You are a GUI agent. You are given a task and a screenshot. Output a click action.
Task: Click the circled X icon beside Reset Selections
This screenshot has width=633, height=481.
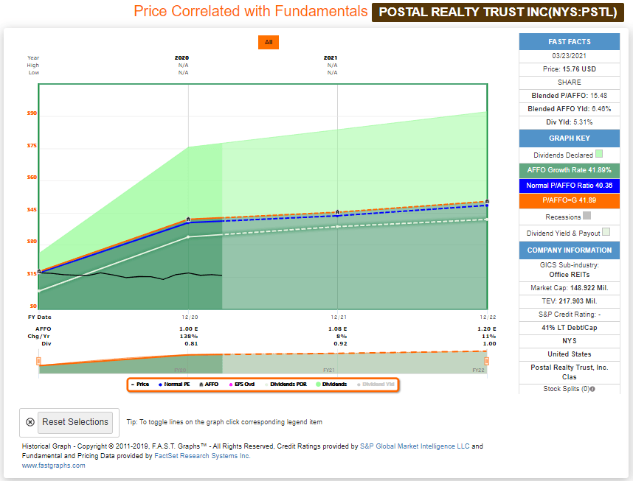point(30,422)
